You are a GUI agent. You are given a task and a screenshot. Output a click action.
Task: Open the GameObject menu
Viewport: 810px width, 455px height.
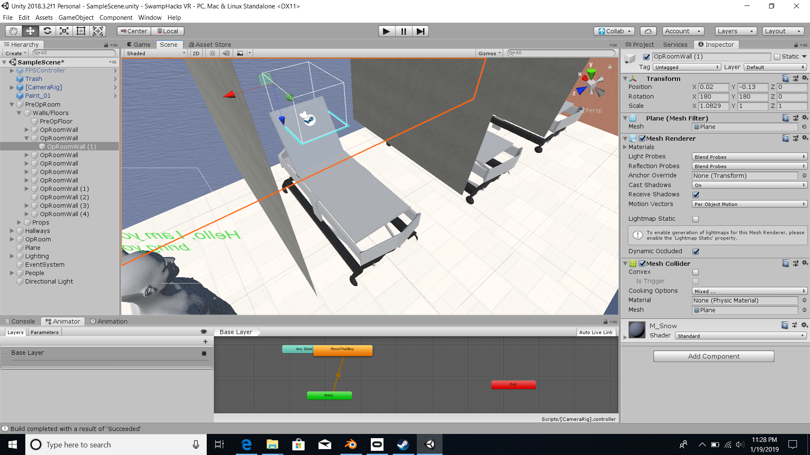pyautogui.click(x=76, y=18)
